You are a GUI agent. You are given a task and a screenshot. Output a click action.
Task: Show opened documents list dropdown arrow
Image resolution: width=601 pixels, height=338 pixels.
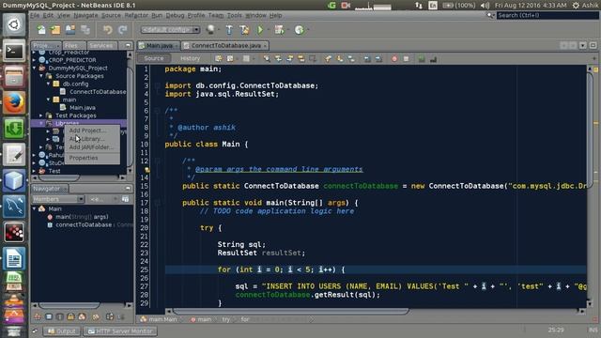[x=582, y=45]
